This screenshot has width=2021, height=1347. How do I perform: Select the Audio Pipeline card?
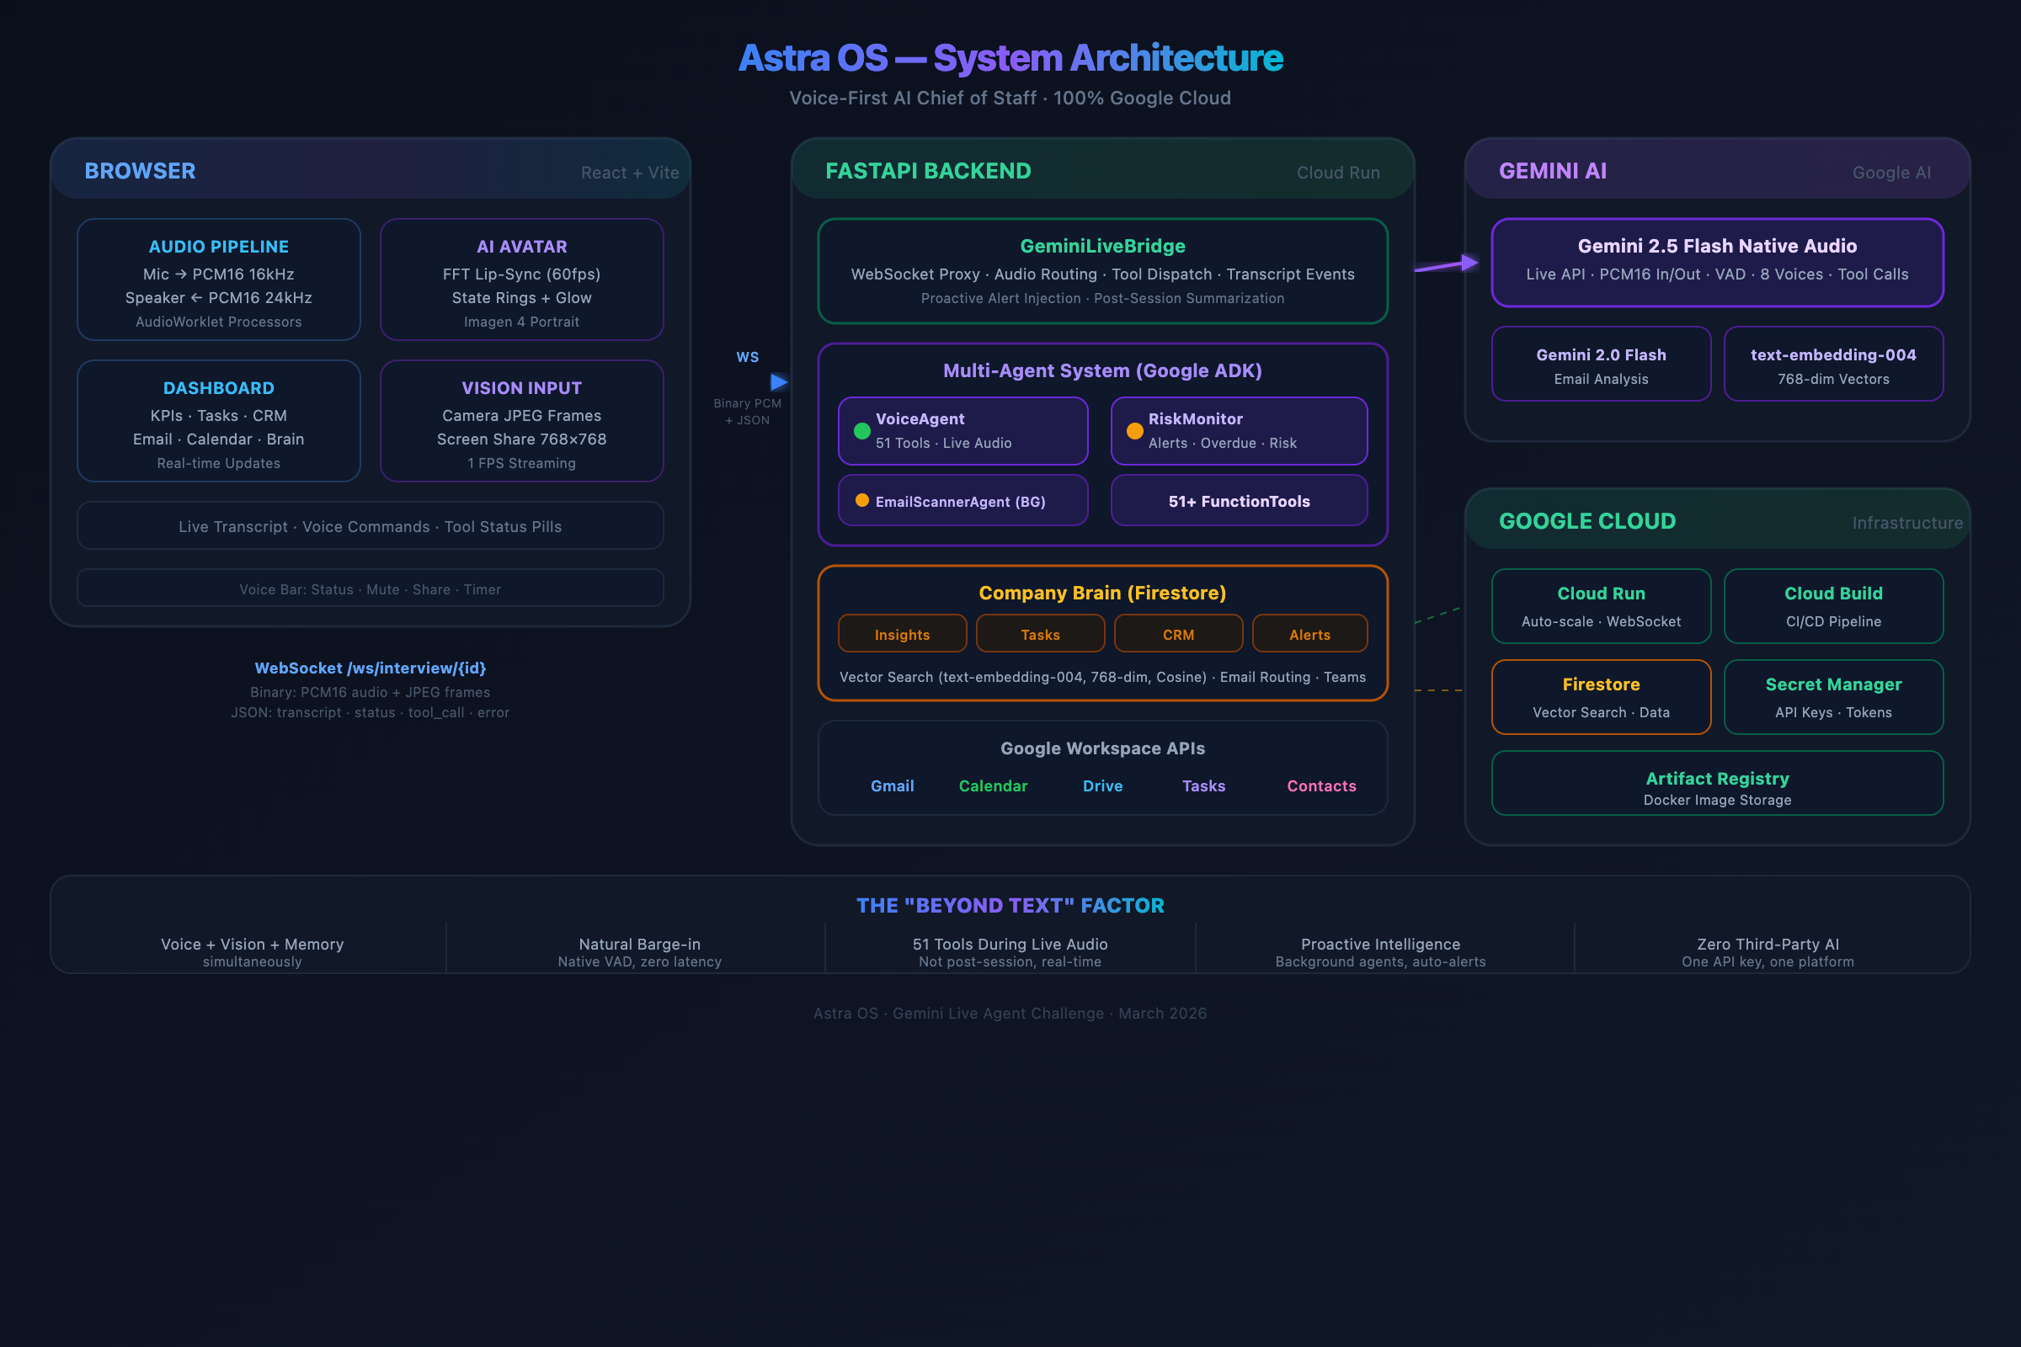coord(218,280)
